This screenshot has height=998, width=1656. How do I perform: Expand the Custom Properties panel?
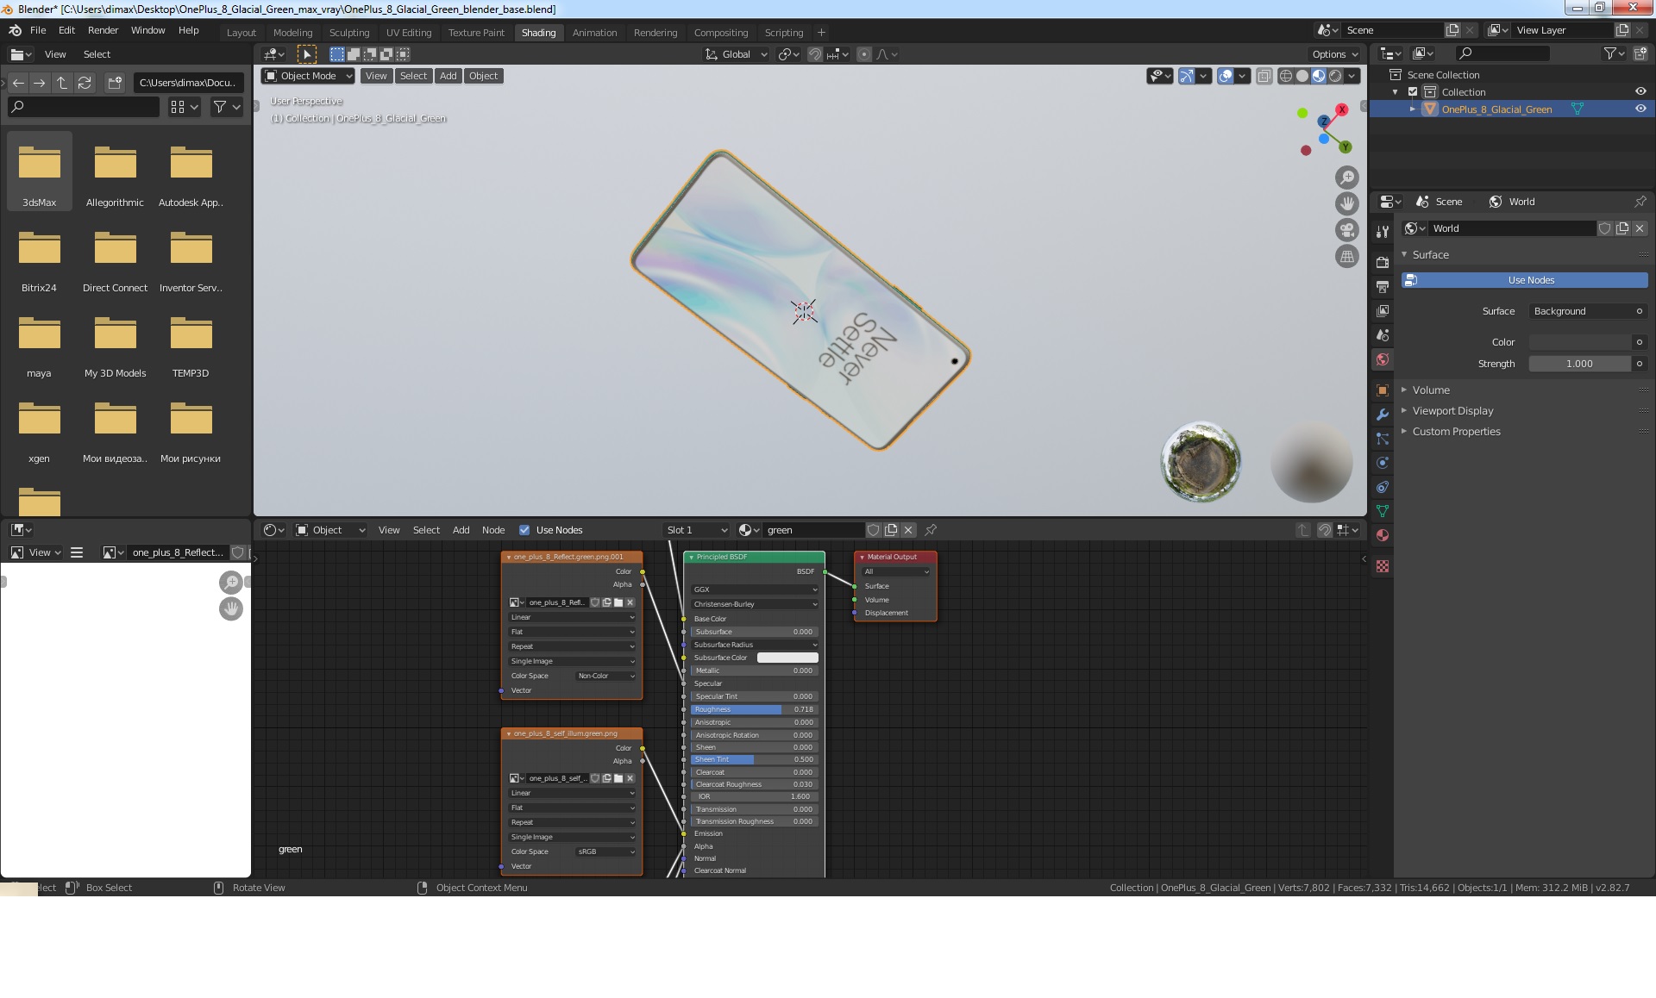click(x=1456, y=432)
